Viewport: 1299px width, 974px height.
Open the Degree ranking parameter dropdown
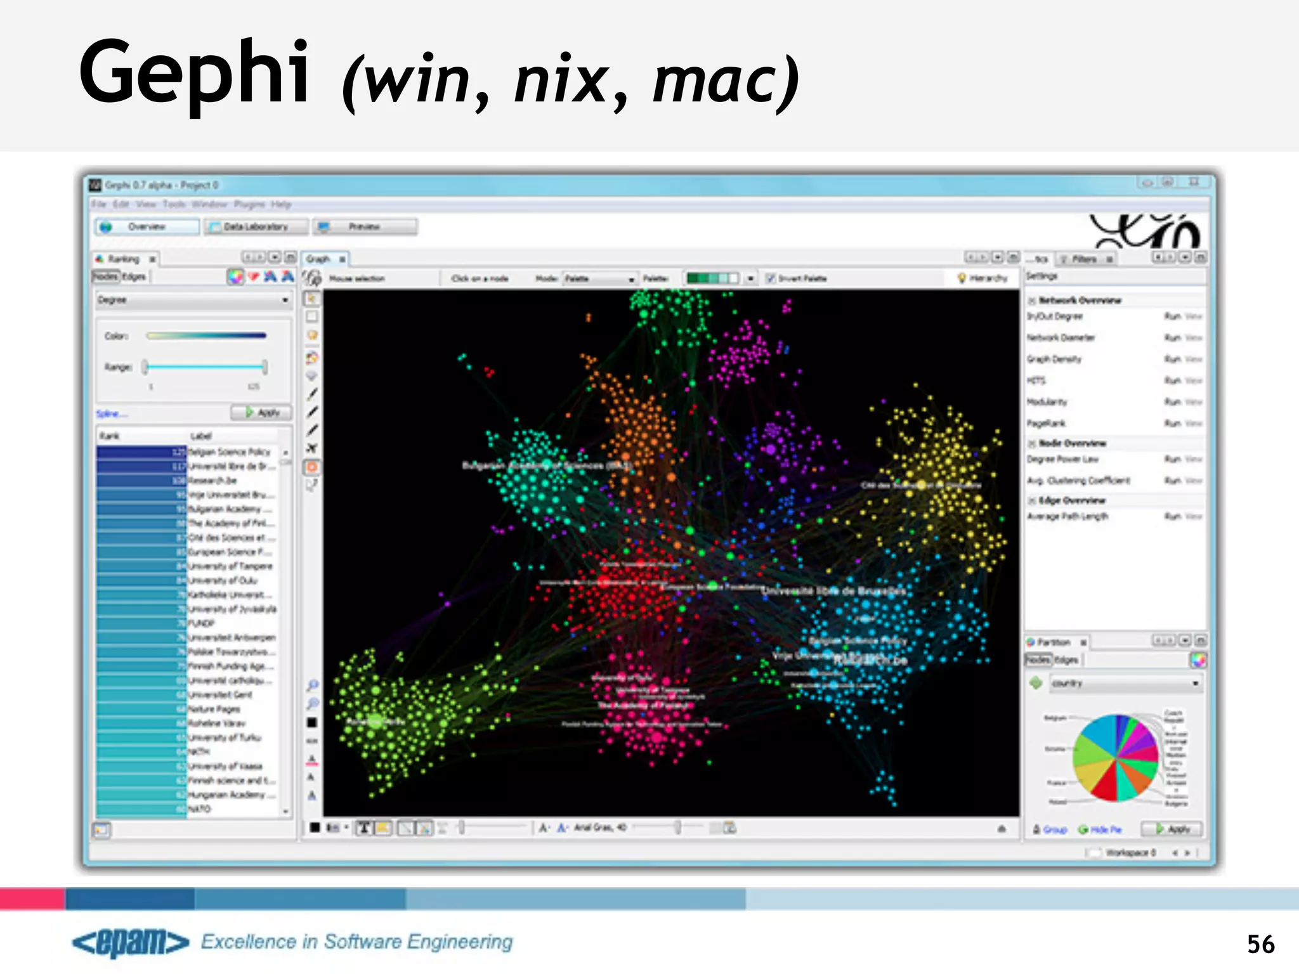pyautogui.click(x=193, y=300)
